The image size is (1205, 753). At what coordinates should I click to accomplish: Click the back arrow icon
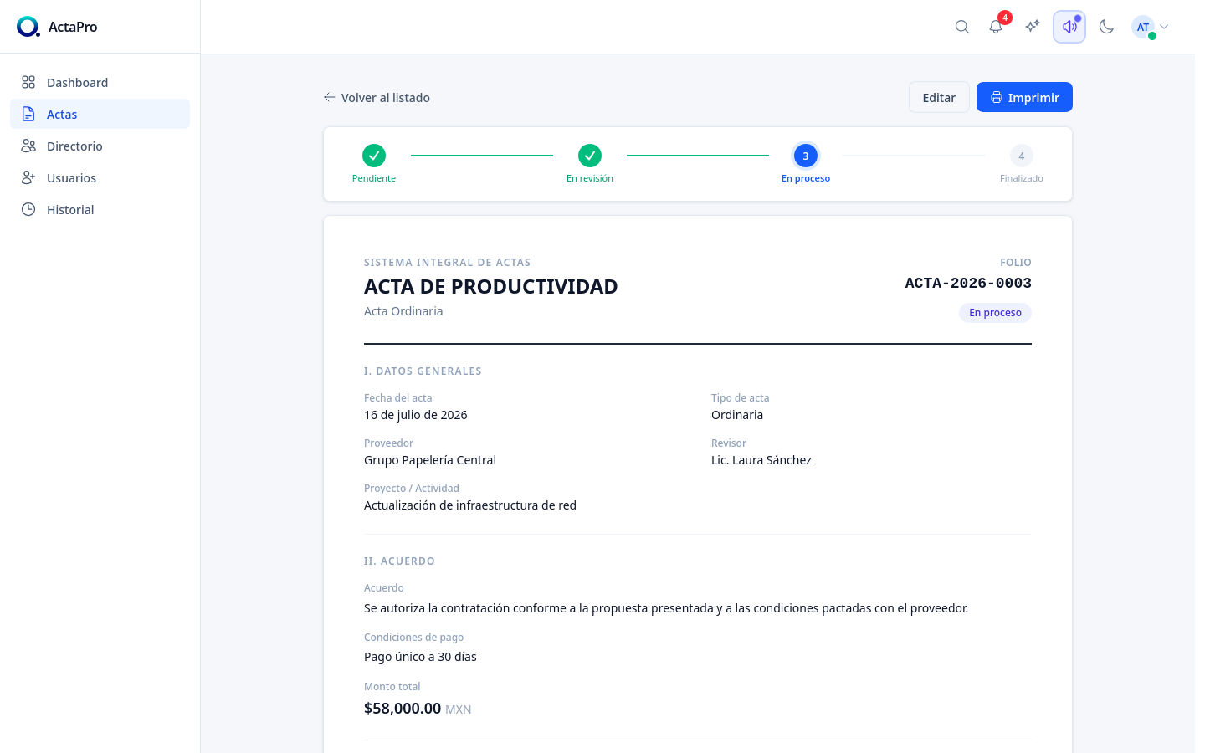330,98
